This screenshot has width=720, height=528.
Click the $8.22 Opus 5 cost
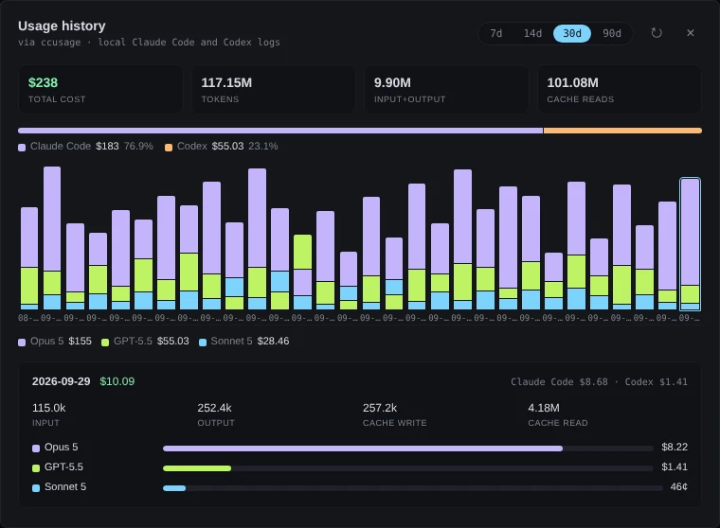tap(675, 448)
